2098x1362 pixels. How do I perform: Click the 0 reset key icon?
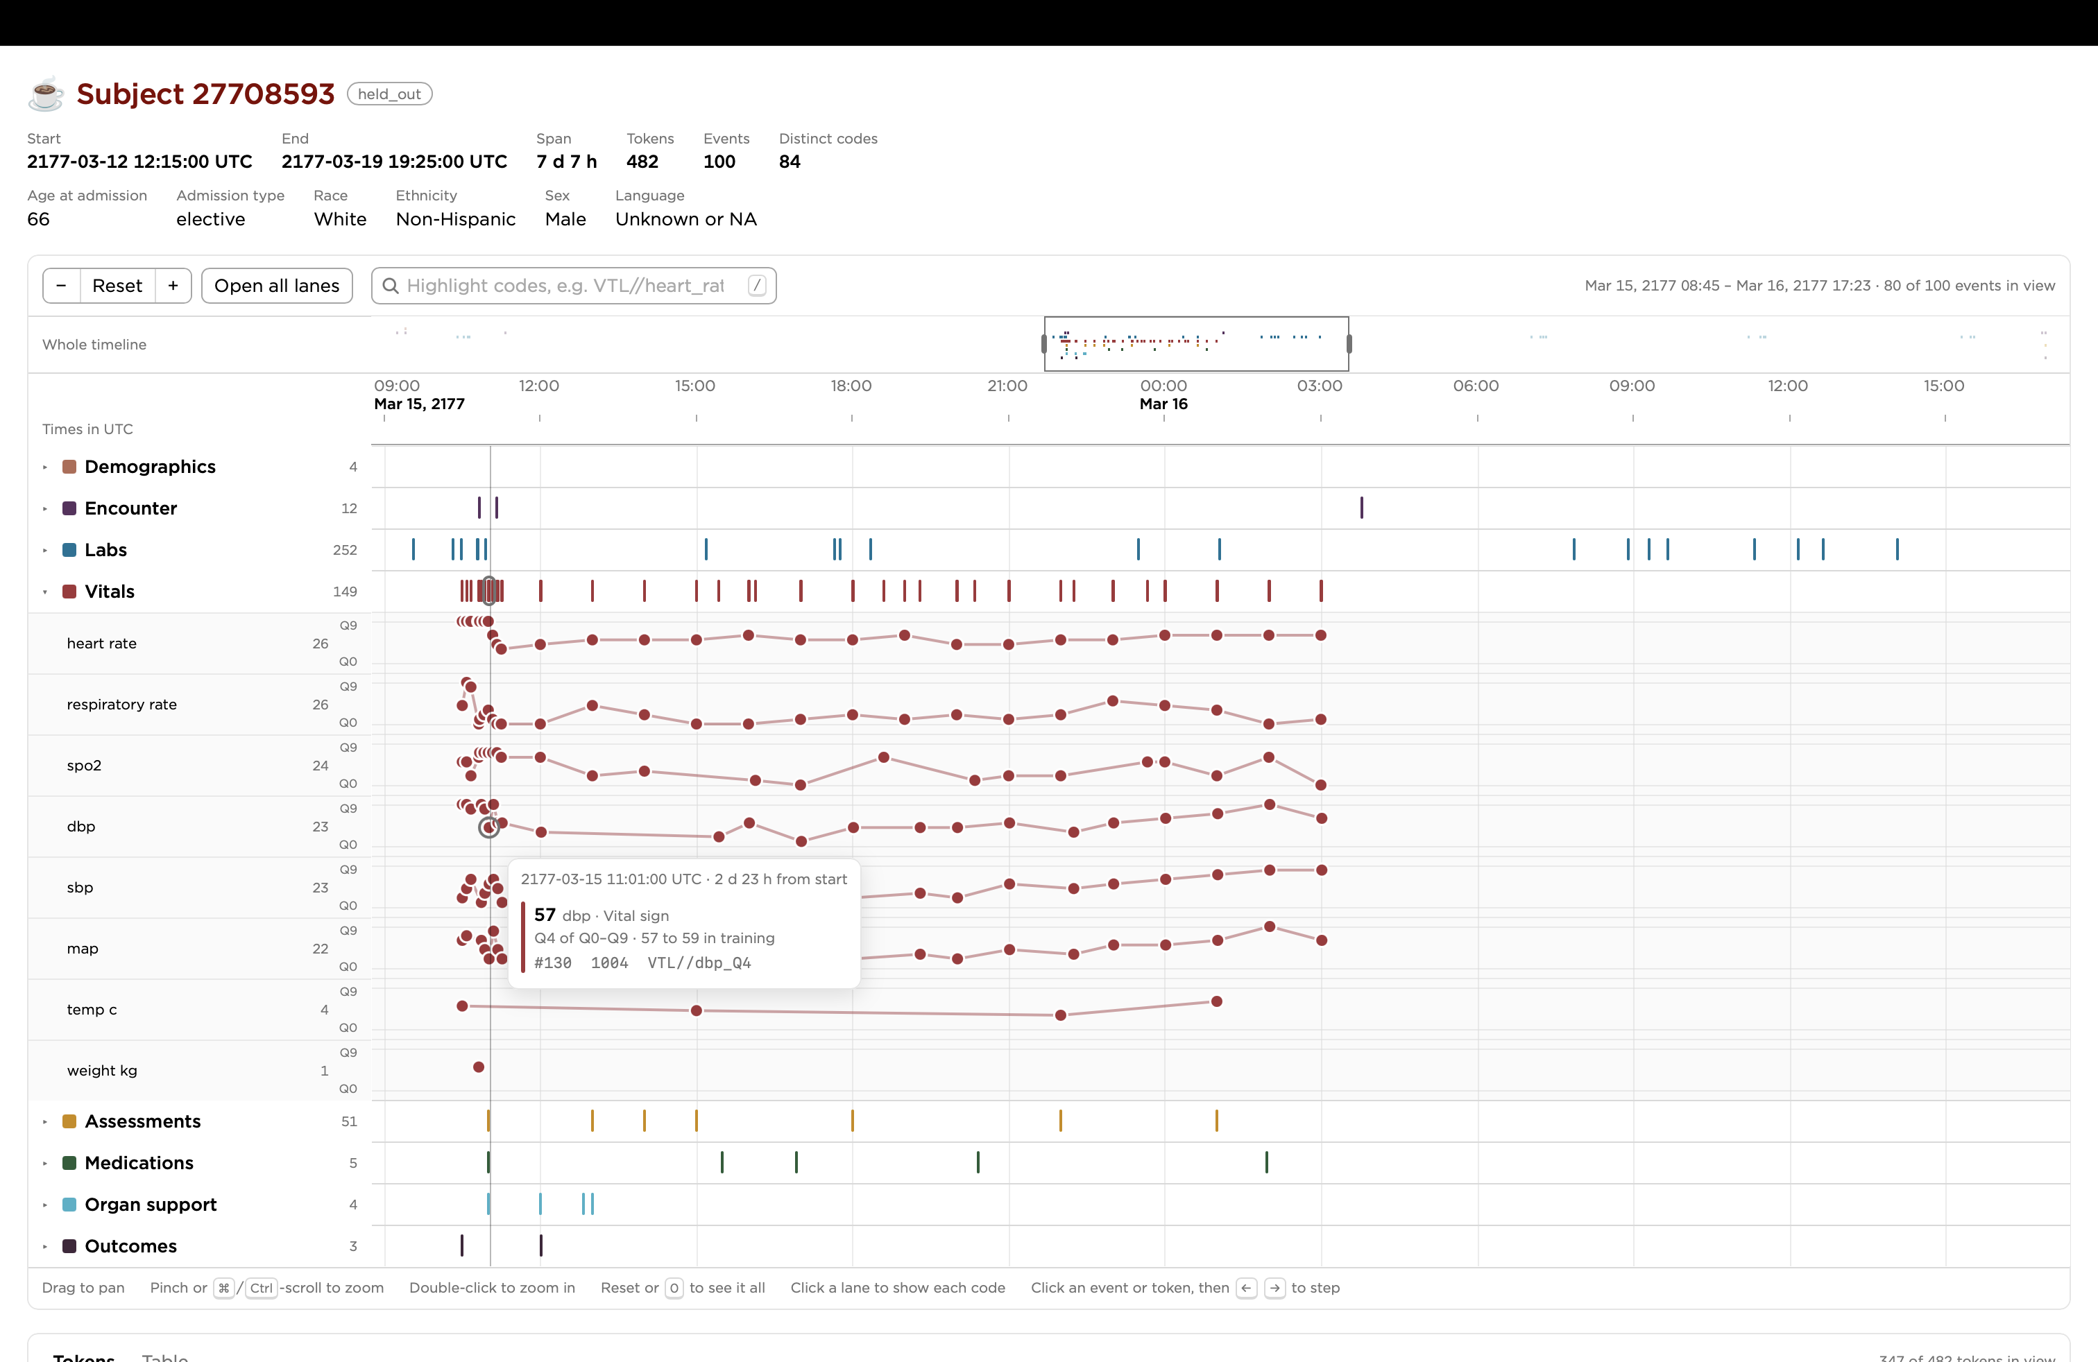[x=674, y=1288]
